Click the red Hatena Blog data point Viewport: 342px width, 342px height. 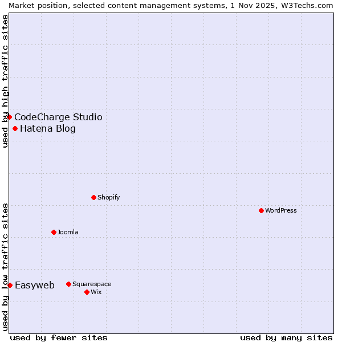point(15,128)
